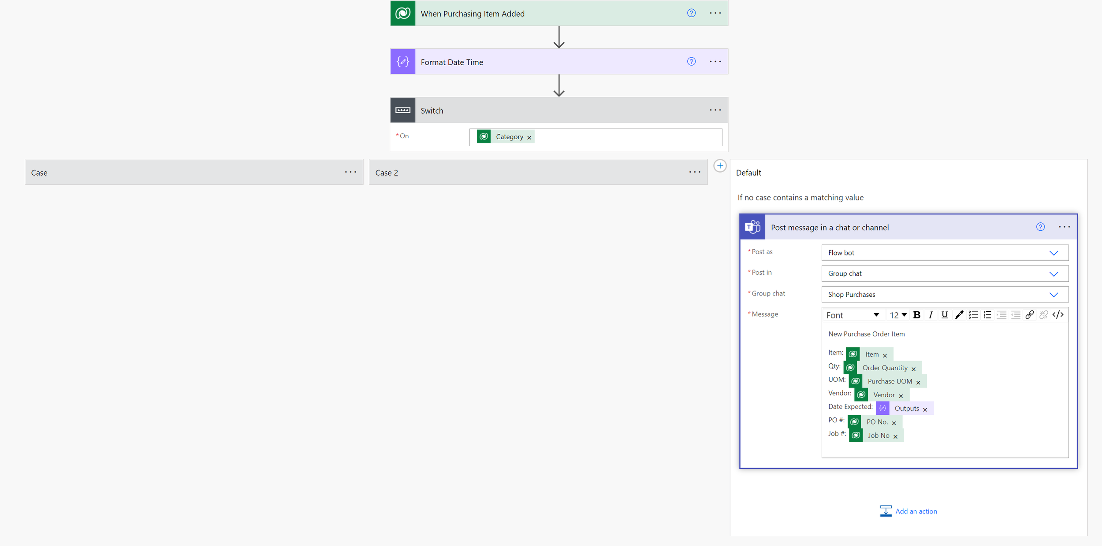1102x546 pixels.
Task: Toggle underline formatting in message editor
Action: coord(944,315)
